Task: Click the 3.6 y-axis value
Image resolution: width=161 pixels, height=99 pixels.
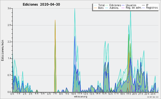Action: click(x=9, y=8)
